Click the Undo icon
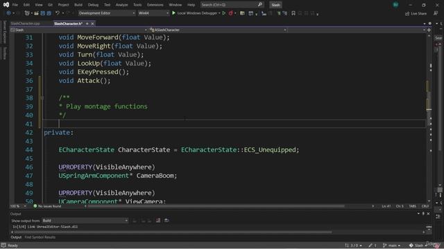The image size is (444, 249). (x=58, y=13)
